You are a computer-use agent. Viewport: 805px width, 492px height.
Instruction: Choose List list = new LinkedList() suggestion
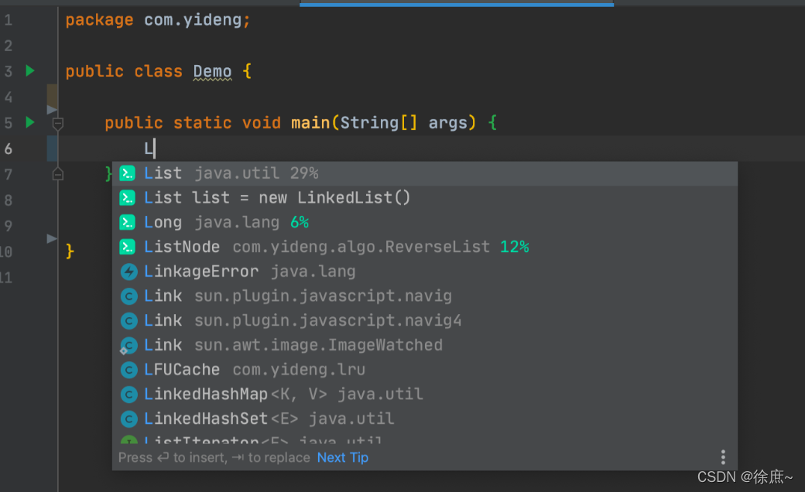coord(425,198)
